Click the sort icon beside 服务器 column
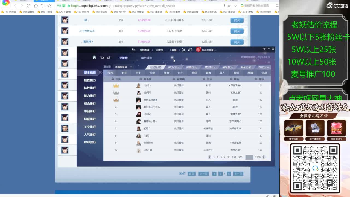Viewport: 350px width, 197px height. [174, 79]
